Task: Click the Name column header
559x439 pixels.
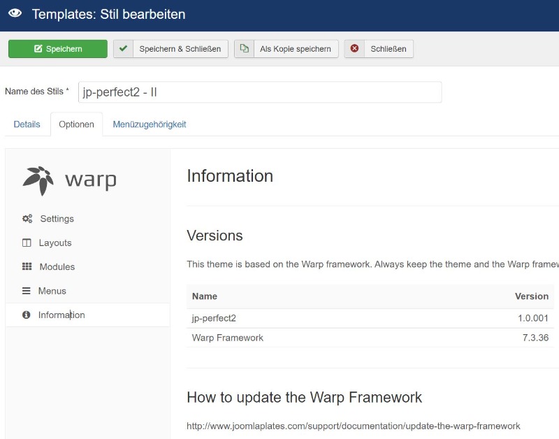Action: [x=205, y=296]
